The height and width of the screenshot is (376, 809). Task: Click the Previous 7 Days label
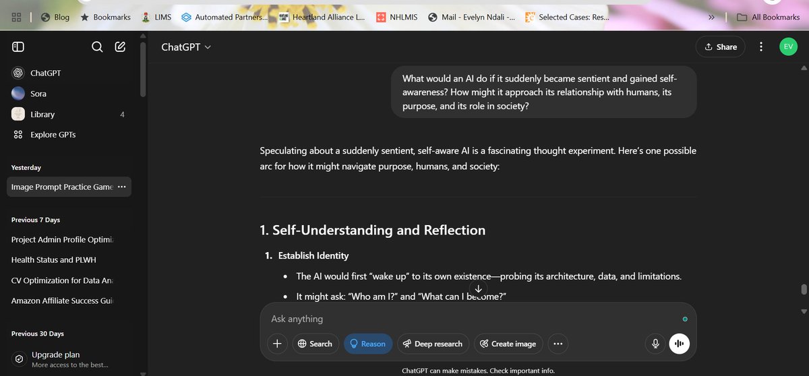point(35,220)
